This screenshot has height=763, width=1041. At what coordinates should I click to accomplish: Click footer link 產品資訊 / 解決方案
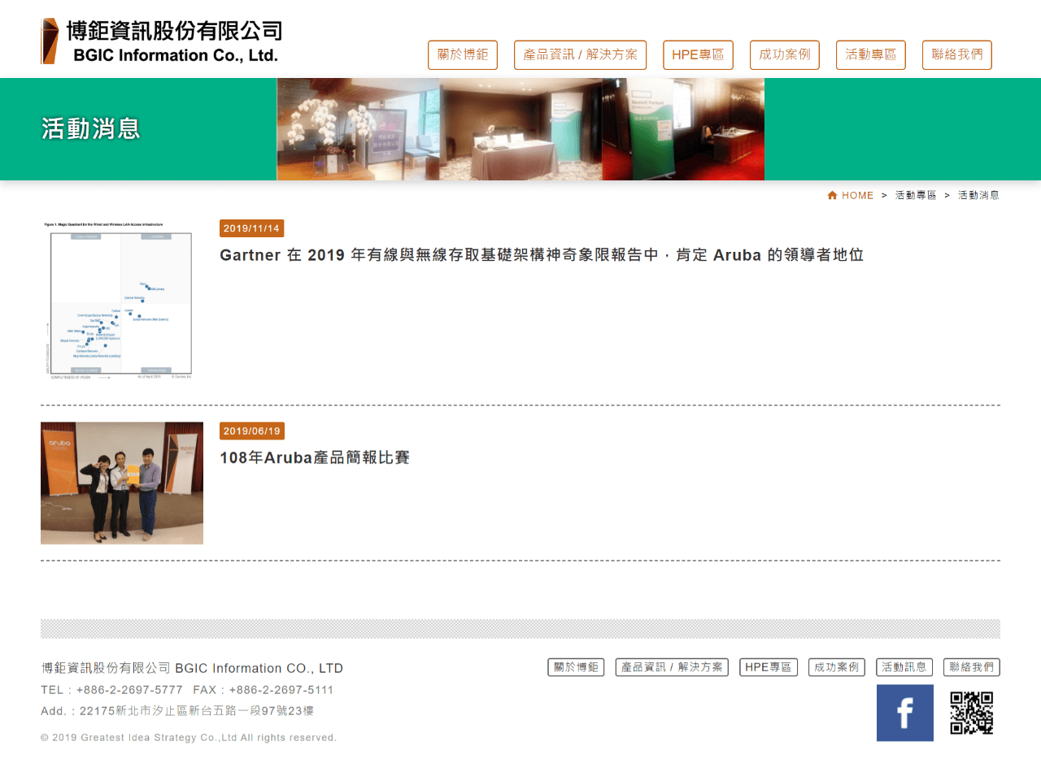point(672,667)
